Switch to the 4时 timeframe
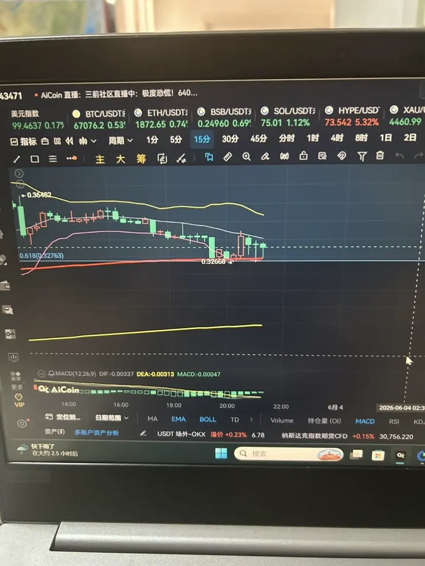This screenshot has height=566, width=425. tap(337, 137)
